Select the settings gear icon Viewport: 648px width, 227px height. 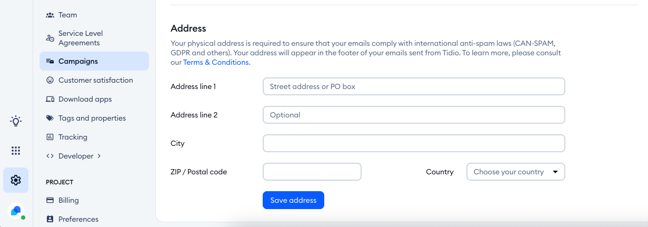click(16, 180)
